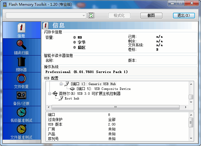This screenshot has width=201, height=146.
Task: Open the 文件基准测试 yellow stopwatch tool
Action: [x=21, y=129]
